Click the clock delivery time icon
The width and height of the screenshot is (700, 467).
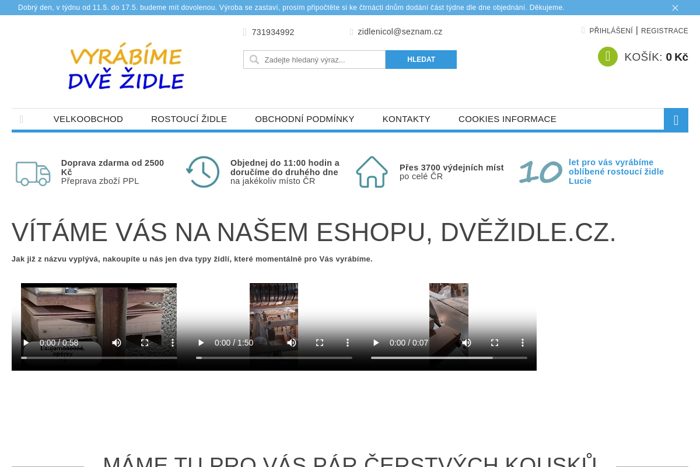[x=203, y=172]
